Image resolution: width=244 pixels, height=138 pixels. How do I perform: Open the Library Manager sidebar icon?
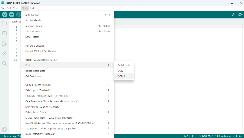click(x=4, y=43)
